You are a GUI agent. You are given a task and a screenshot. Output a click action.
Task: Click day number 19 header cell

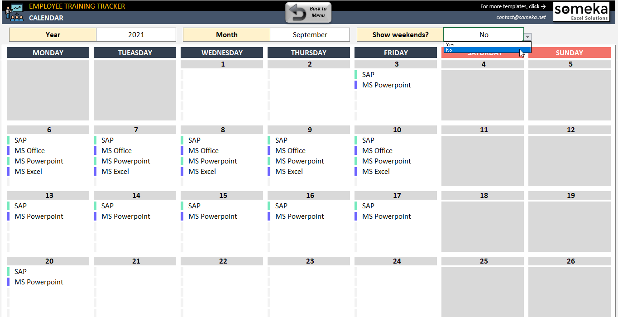tap(570, 196)
